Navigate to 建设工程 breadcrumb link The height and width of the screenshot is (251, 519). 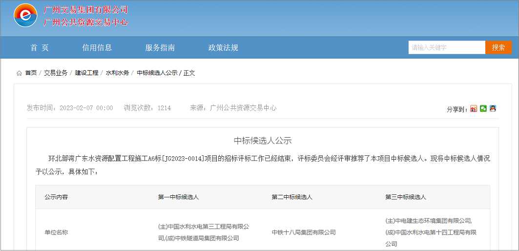86,73
